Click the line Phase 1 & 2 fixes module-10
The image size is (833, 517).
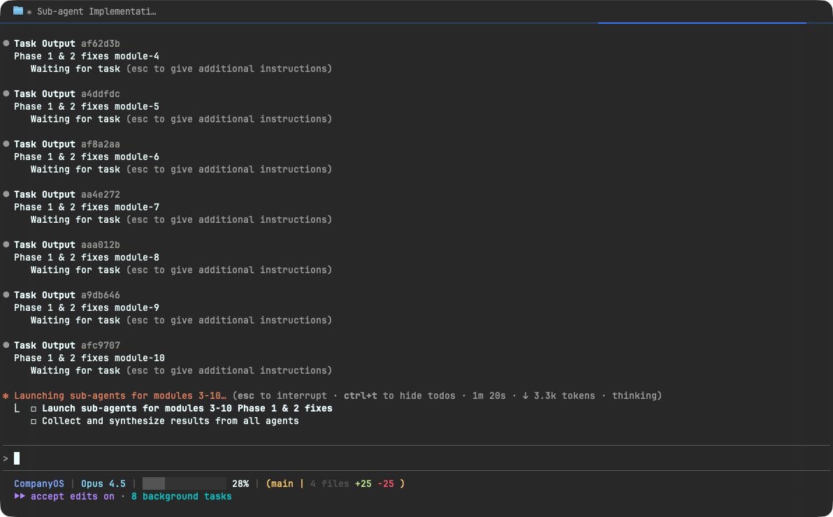pos(89,358)
